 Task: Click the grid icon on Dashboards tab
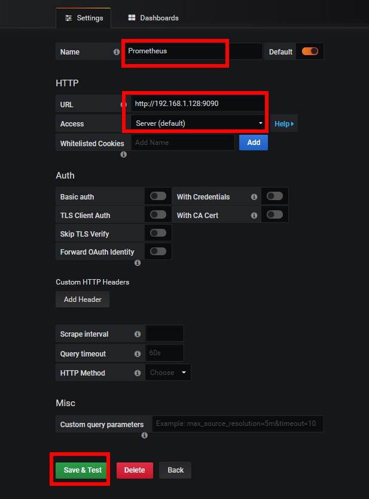pos(132,18)
